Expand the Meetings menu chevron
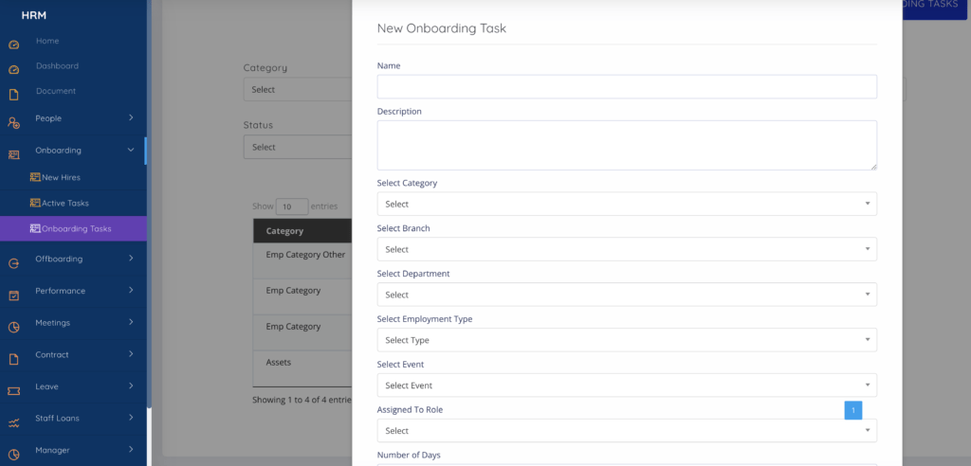The width and height of the screenshot is (971, 466). [131, 322]
